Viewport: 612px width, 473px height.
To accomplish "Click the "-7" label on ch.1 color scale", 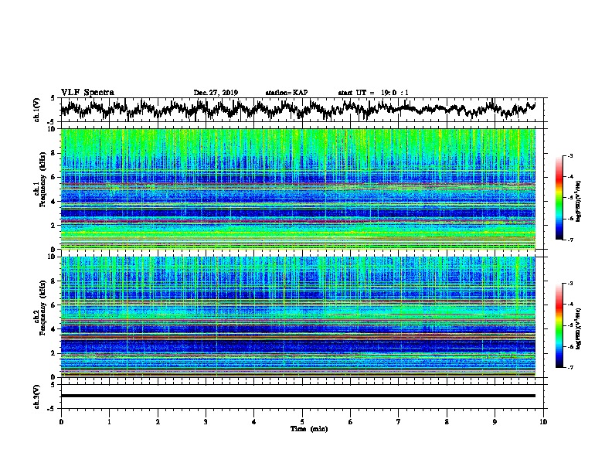I will [570, 240].
